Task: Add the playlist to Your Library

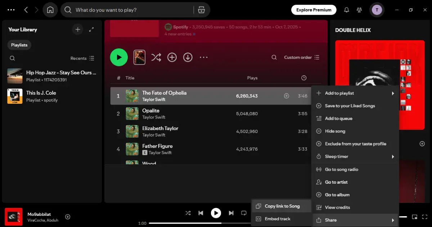Action: coord(172,57)
